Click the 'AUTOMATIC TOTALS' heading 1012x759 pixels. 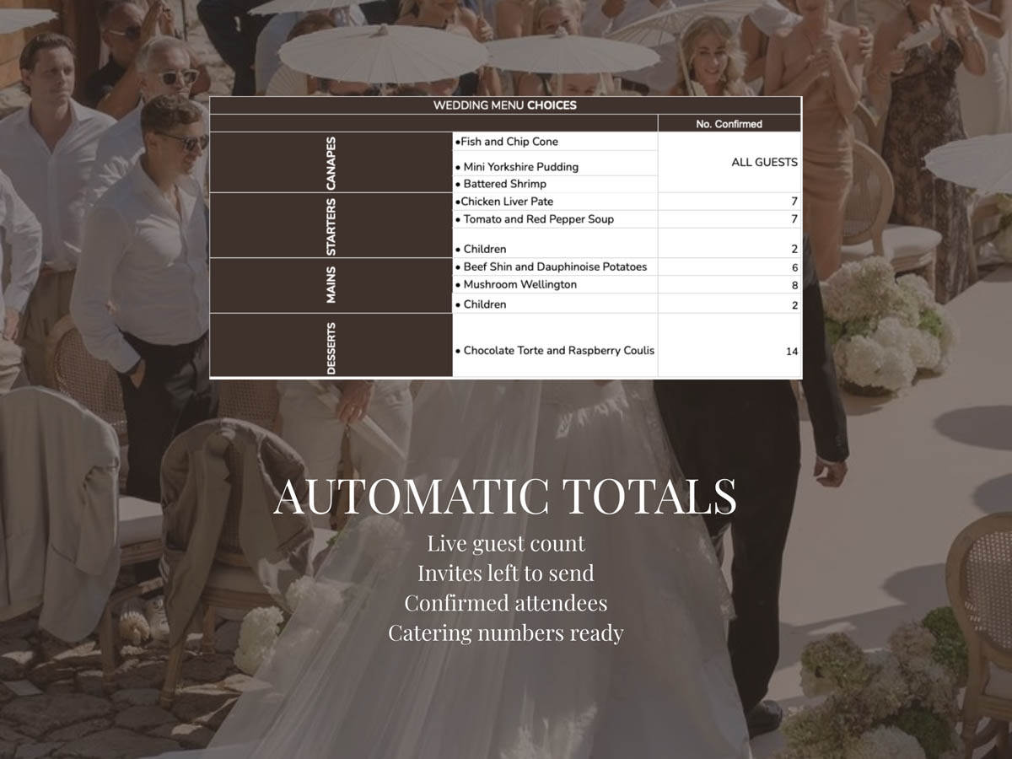click(x=505, y=496)
